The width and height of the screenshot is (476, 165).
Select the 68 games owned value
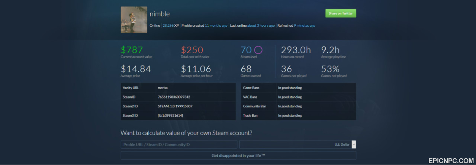pyautogui.click(x=246, y=69)
